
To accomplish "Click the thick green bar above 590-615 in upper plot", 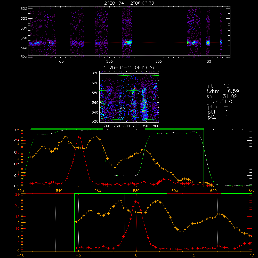I will coord(174,129).
